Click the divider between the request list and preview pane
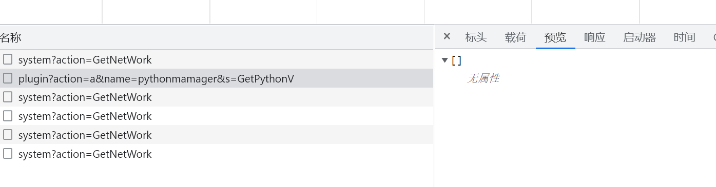The image size is (716, 187). point(434,106)
